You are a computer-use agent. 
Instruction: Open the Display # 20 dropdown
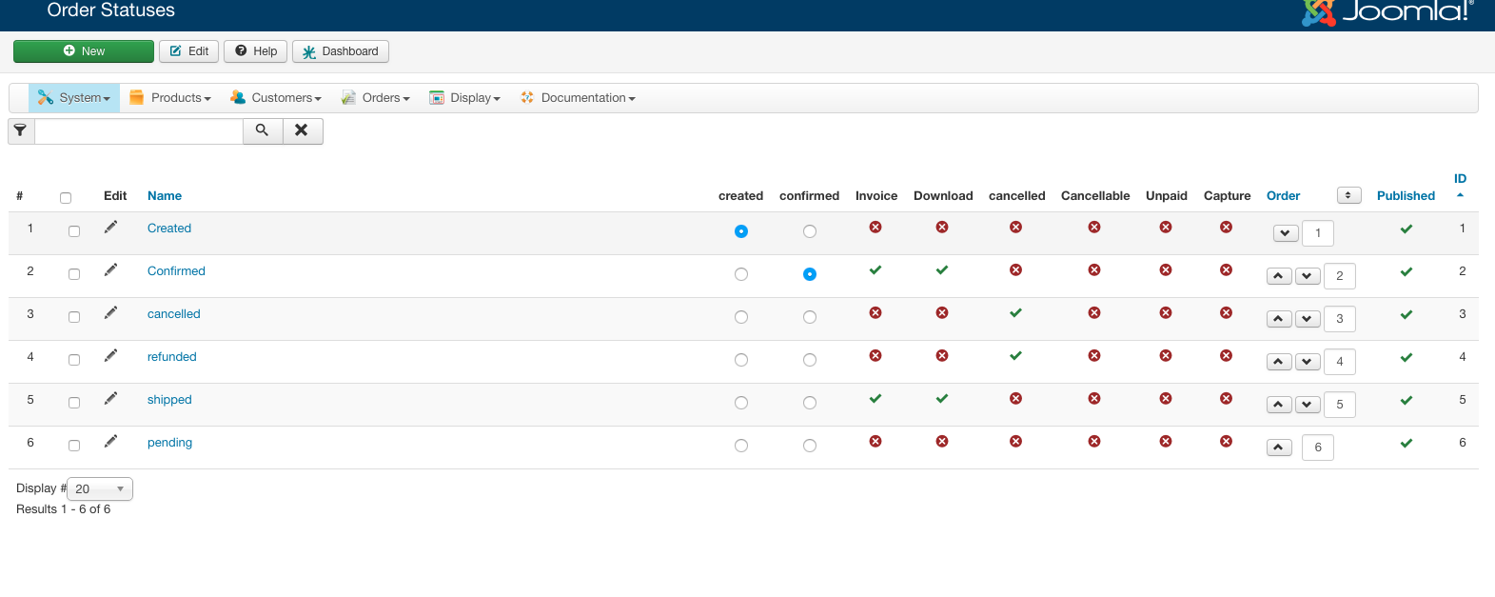click(100, 489)
